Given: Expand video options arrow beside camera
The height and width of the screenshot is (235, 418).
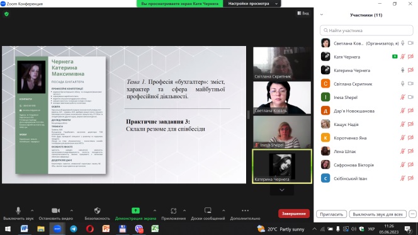Looking at the screenshot, I should (72, 210).
